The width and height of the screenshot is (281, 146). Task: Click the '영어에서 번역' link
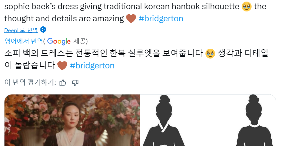(x=24, y=41)
